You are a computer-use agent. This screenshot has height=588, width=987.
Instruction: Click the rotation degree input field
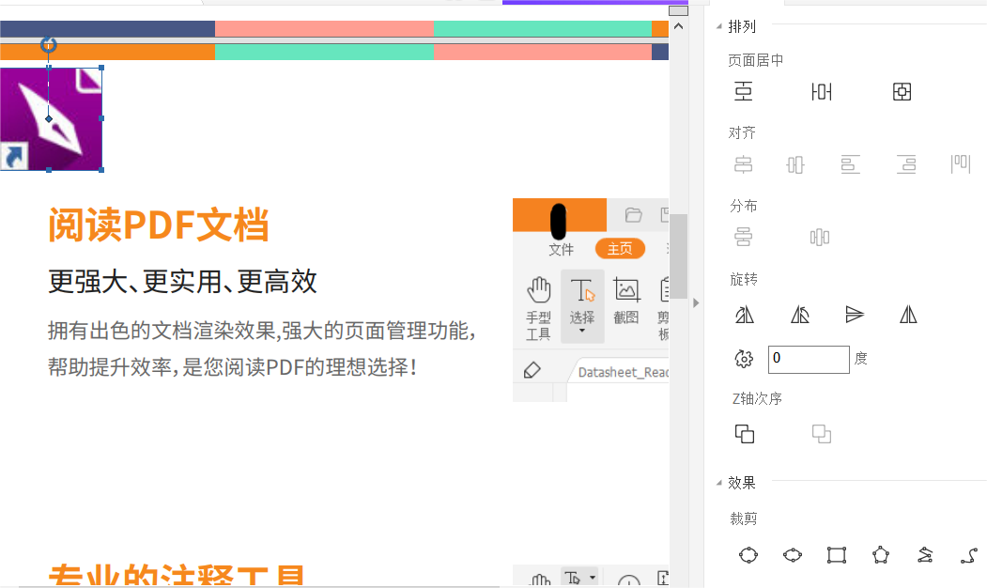[809, 359]
